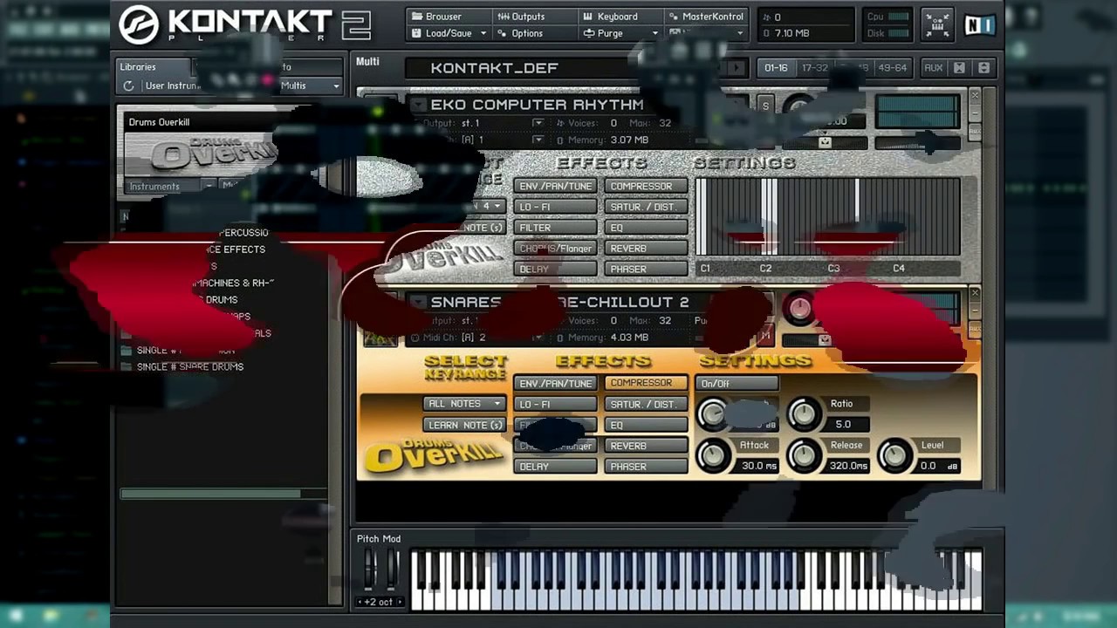Image resolution: width=1117 pixels, height=628 pixels.
Task: Open REVERB effect on EKO Computer Rhythm
Action: point(646,249)
